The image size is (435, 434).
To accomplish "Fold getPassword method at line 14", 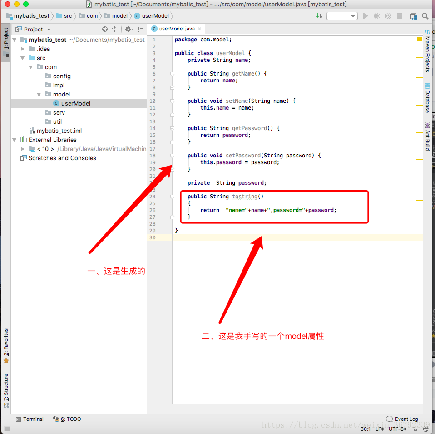I will pyautogui.click(x=172, y=128).
